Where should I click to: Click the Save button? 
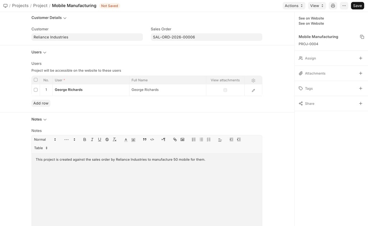(x=357, y=6)
